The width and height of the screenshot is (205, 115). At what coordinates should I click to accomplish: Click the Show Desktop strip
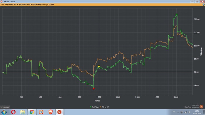[204, 112]
